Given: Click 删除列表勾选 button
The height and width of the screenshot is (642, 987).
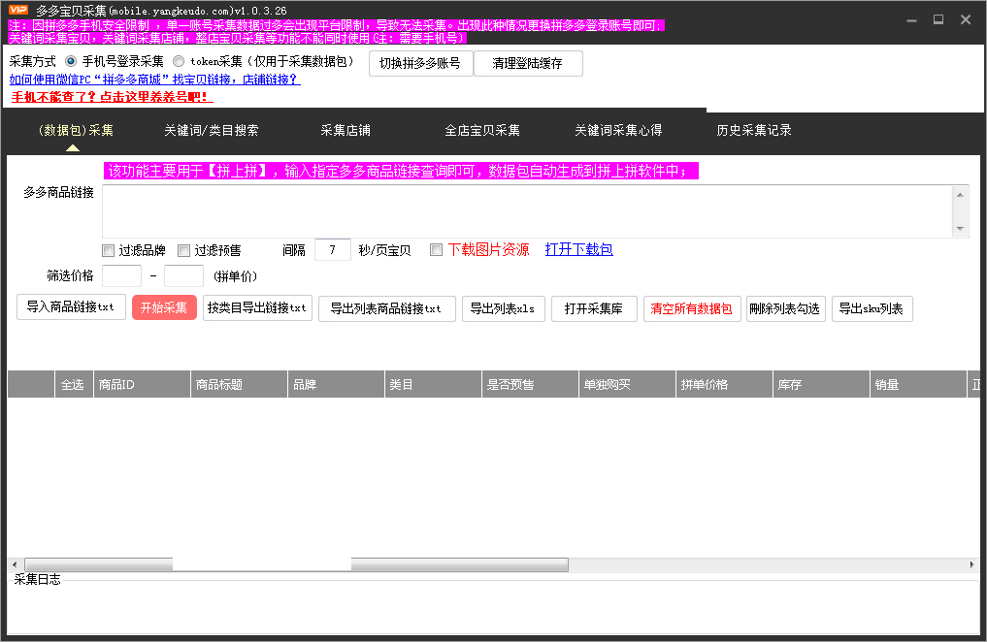Looking at the screenshot, I should point(785,308).
